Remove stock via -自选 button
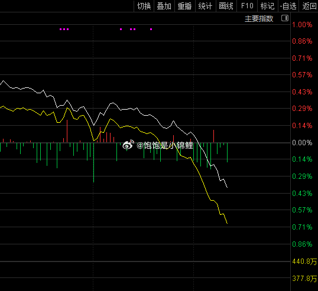The image size is (318, 291). point(288,6)
